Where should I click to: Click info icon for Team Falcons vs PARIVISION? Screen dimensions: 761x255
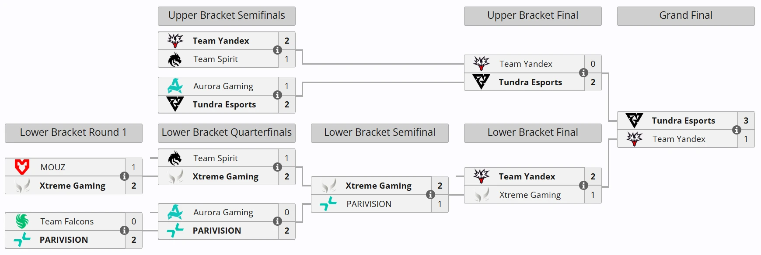pos(124,231)
